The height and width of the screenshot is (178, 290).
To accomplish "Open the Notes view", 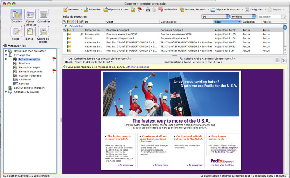I will (16, 33).
